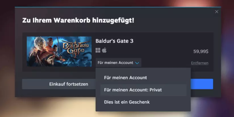
Task: Open the Baldur's Gate 3 cover thumbnail
Action: click(59, 51)
